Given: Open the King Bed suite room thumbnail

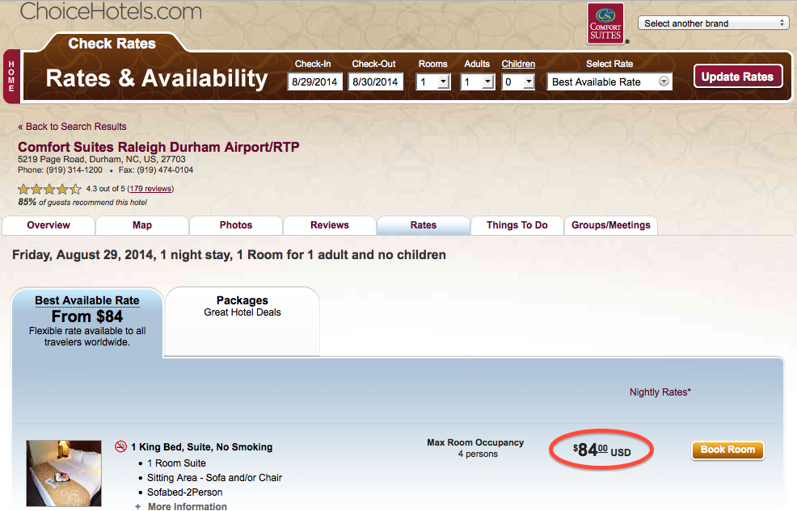Looking at the screenshot, I should pos(64,473).
